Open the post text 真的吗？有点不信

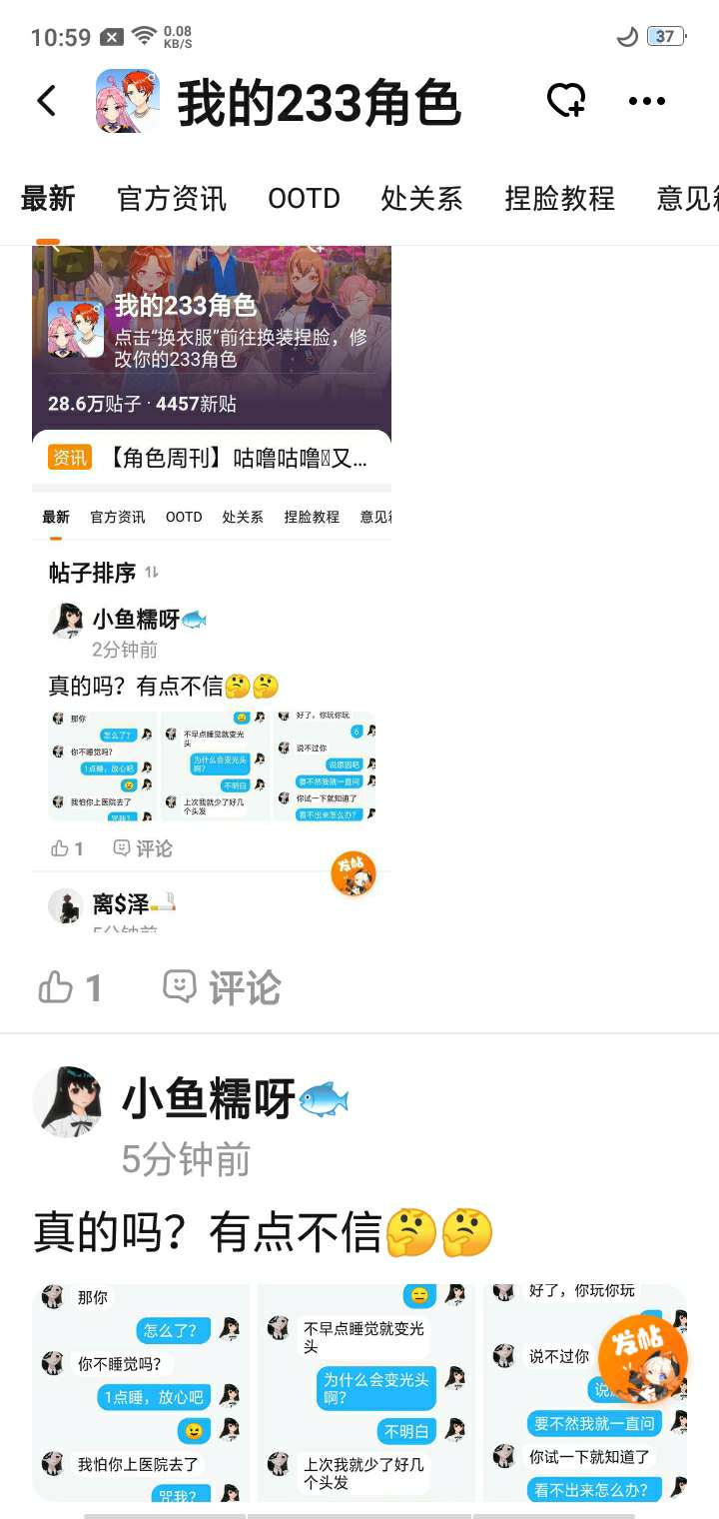(264, 1234)
